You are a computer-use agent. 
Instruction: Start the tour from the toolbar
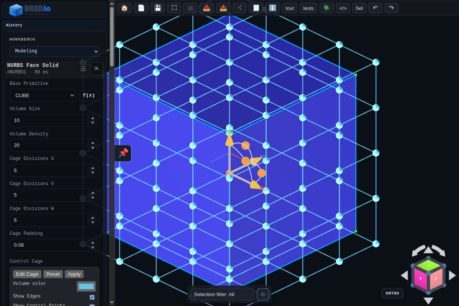(x=290, y=8)
